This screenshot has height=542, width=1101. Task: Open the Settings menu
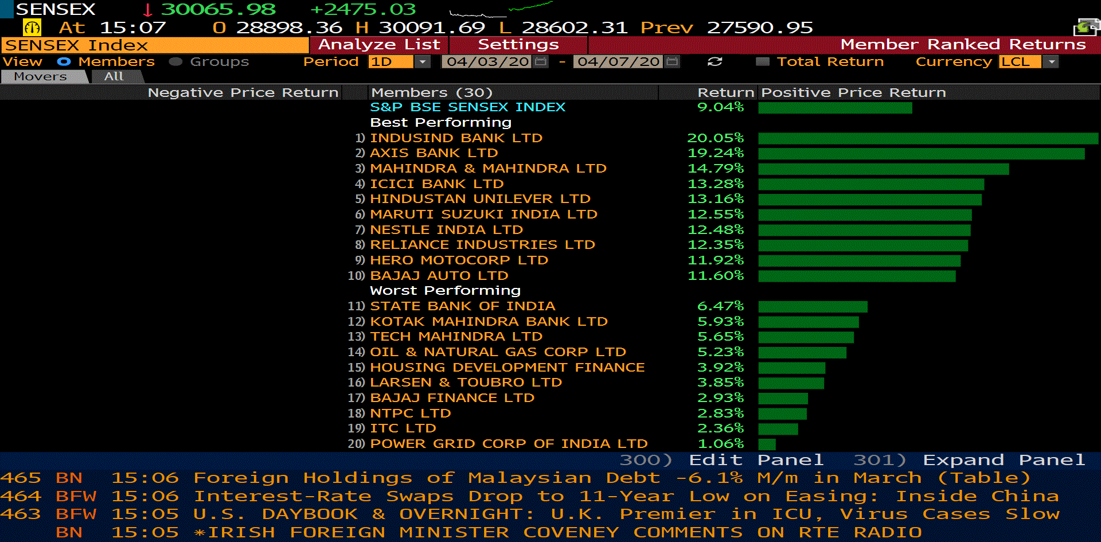point(518,45)
